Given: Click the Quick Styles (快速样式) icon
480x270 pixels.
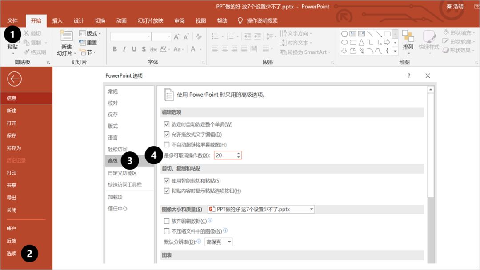Looking at the screenshot, I should coord(429,36).
